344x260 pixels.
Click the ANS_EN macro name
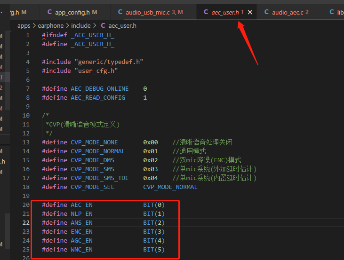81,223
